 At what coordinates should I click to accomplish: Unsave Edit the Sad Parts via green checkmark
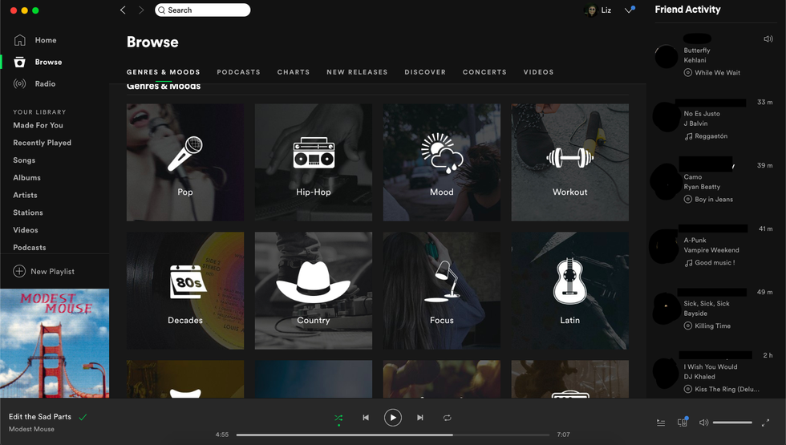pyautogui.click(x=83, y=417)
